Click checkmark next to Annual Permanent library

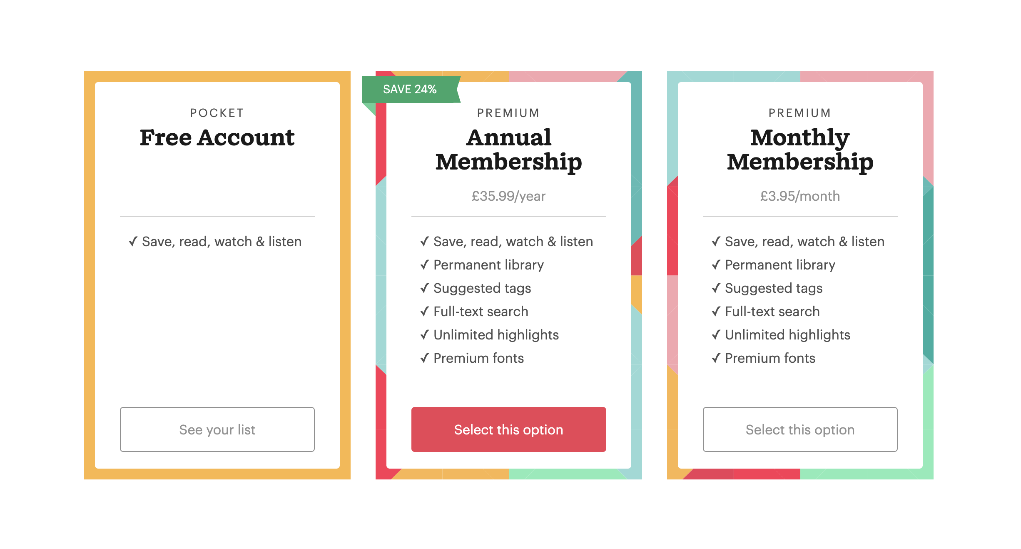tap(424, 265)
